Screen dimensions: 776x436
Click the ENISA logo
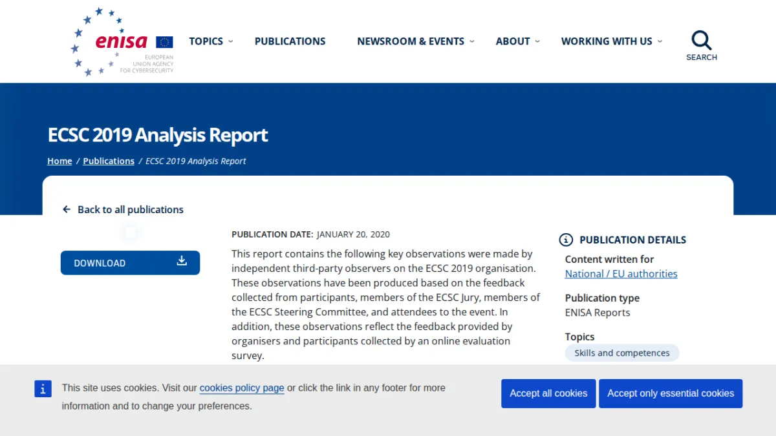[122, 42]
